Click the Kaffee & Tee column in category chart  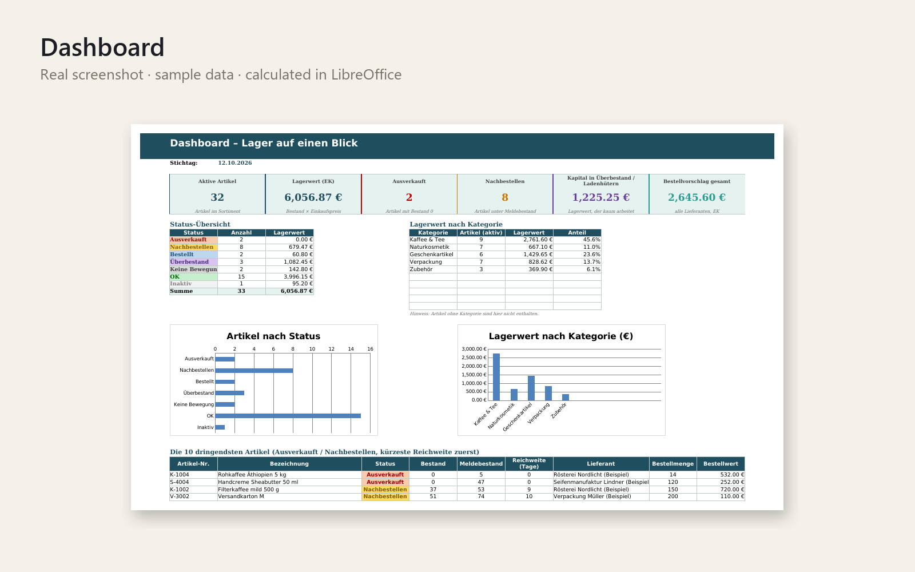point(496,377)
